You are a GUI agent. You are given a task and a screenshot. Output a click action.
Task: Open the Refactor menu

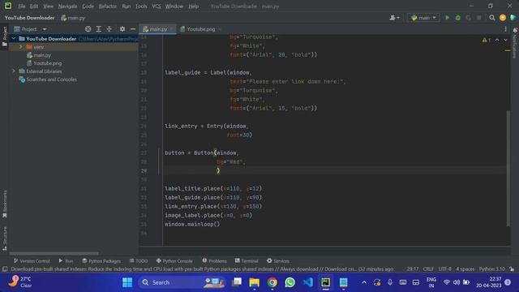108,6
